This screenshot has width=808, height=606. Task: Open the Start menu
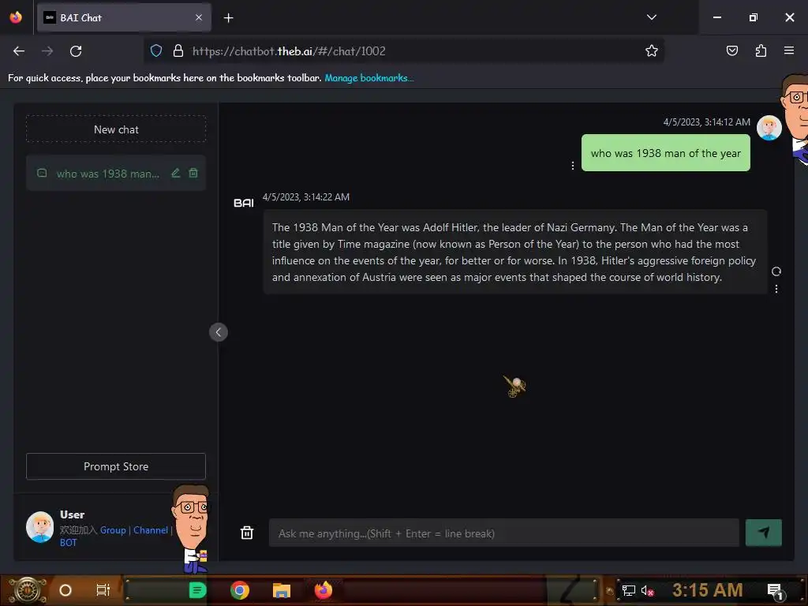(28, 590)
